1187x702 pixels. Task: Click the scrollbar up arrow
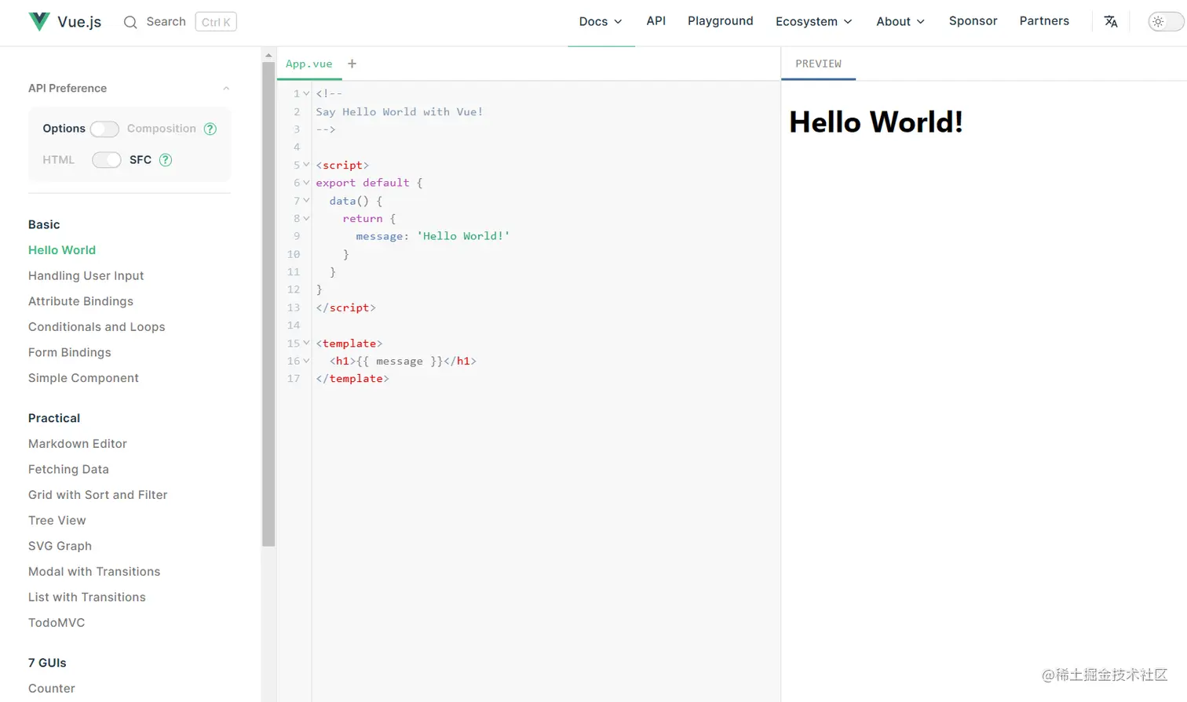268,56
